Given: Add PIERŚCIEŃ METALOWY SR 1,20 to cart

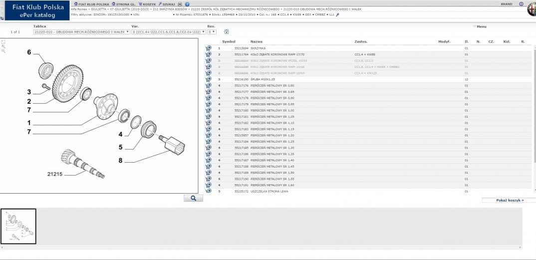Looking at the screenshot, I should [208, 135].
